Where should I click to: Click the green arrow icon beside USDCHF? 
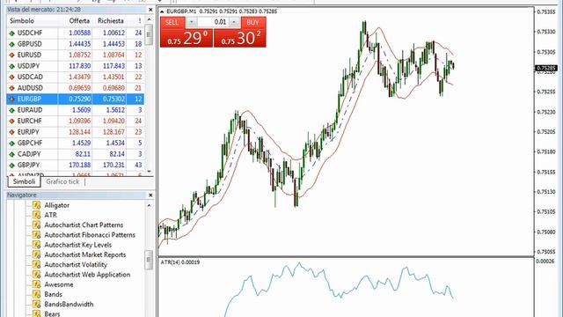(x=11, y=33)
